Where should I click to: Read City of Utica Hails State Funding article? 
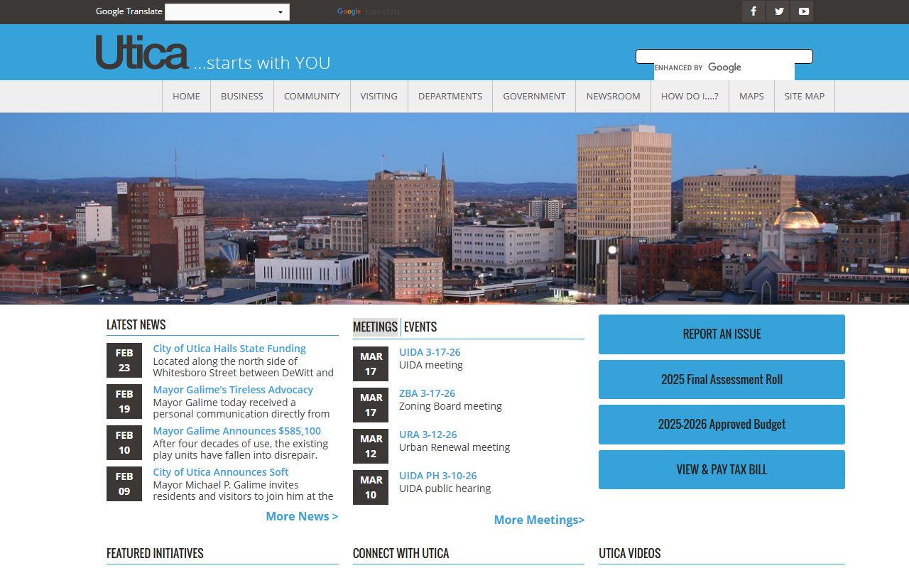tap(229, 349)
